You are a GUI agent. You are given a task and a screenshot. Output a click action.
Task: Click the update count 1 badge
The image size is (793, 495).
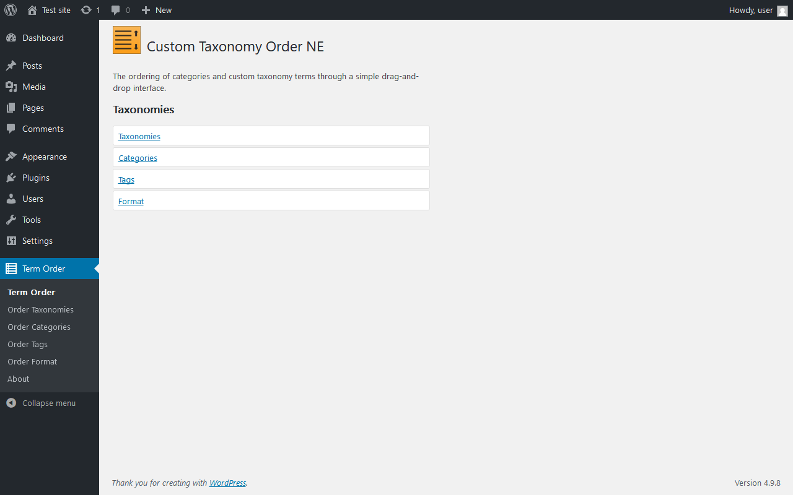[x=98, y=10]
